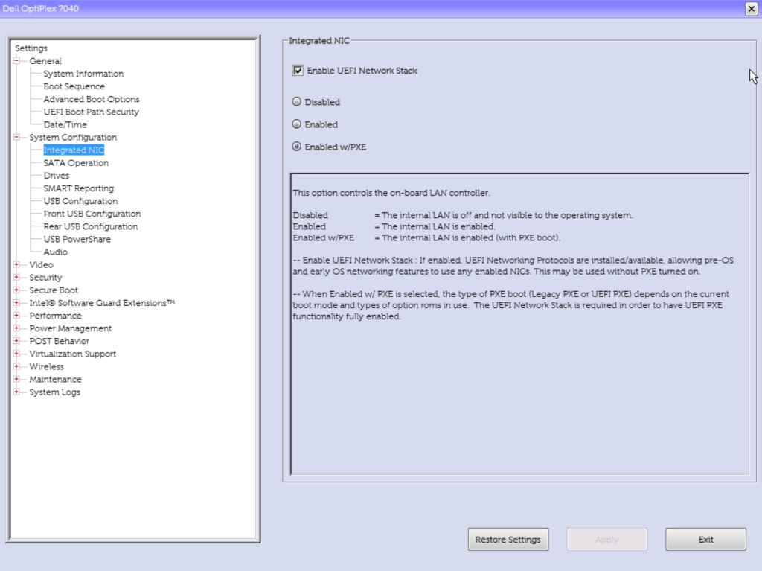
Task: Select the Wireless category label
Action: 47,366
